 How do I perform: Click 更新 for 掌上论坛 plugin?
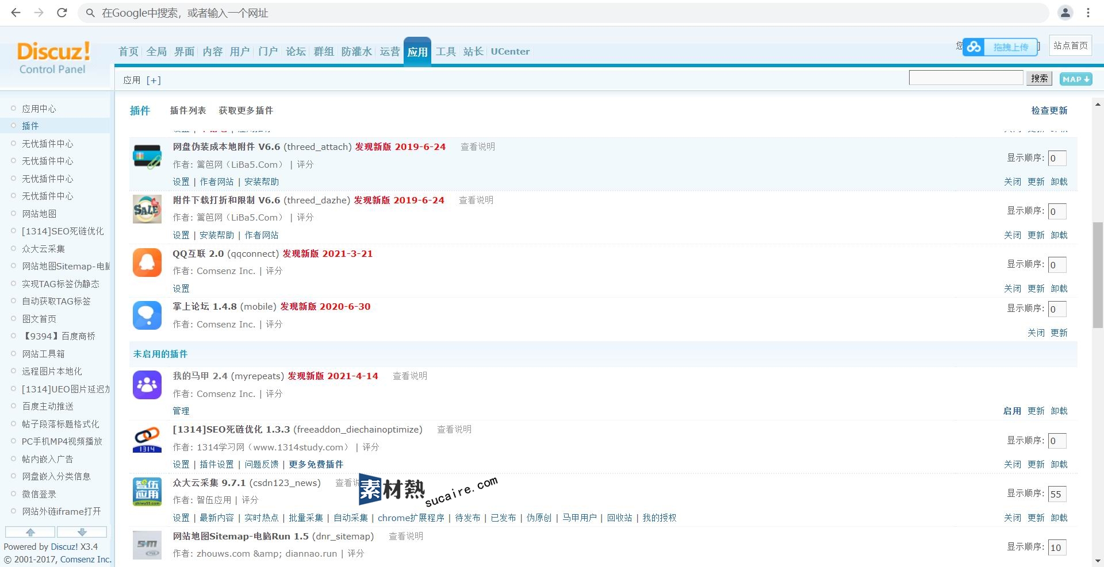[x=1059, y=333]
